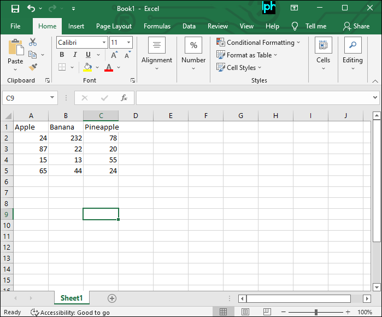Toggle Bold formatting
Screen dimensions: 382x317
point(62,55)
